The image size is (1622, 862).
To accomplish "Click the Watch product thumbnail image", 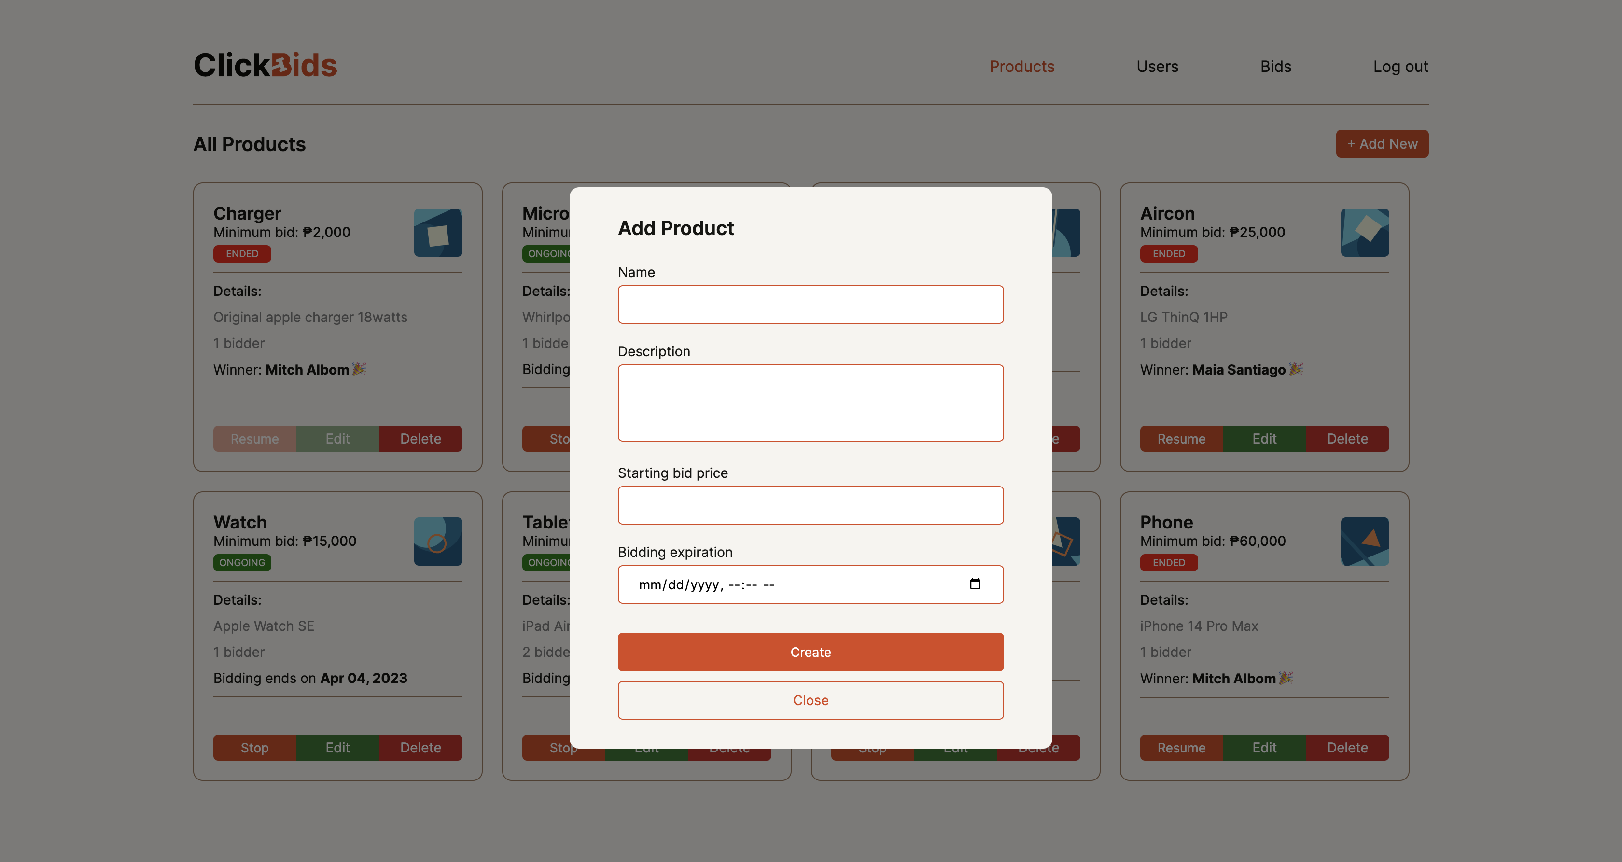I will click(438, 541).
